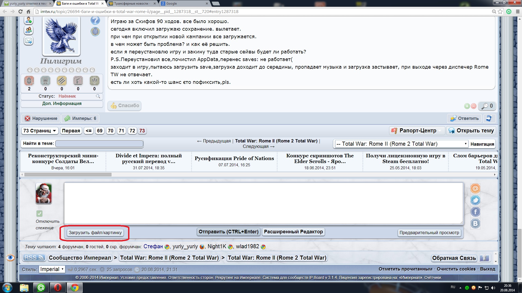Click the laurel medal icon under help
The image size is (522, 293).
pos(95,31)
